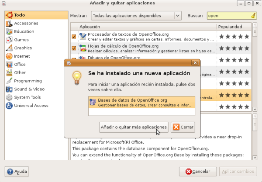262x182 pixels.
Task: Uncheck Procesador de textos de OpenOffice.org
Action: tap(74, 37)
